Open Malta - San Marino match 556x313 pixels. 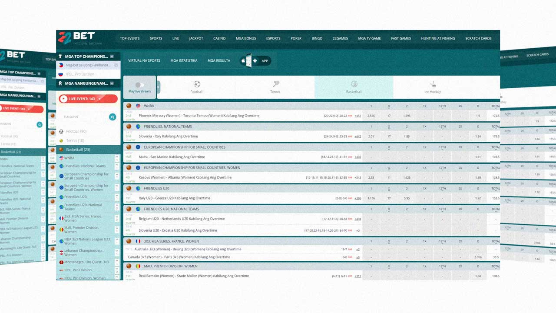pyautogui.click(x=172, y=157)
